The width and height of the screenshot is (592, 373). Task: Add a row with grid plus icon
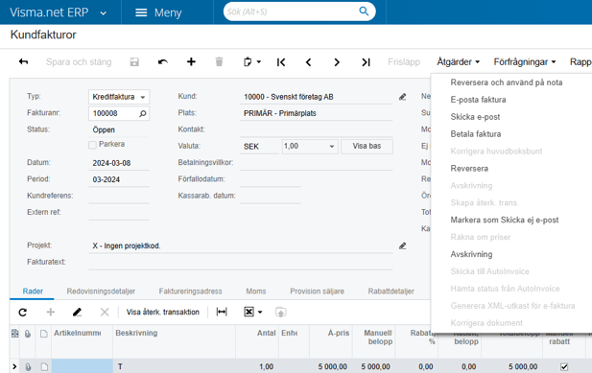click(x=50, y=312)
